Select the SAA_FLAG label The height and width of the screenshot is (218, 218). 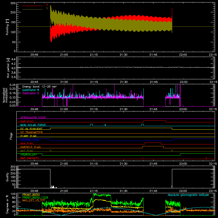[x=27, y=143]
